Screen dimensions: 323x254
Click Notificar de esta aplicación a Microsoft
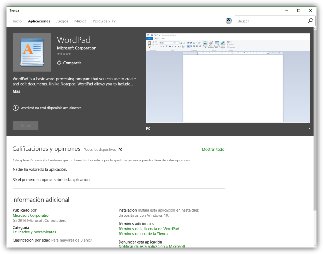[x=152, y=246]
